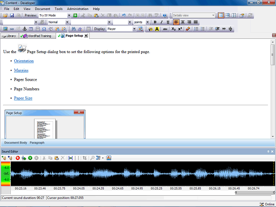Insert a horizontal rule
Image resolution: width=276 pixels, height=207 pixels.
coord(38,29)
